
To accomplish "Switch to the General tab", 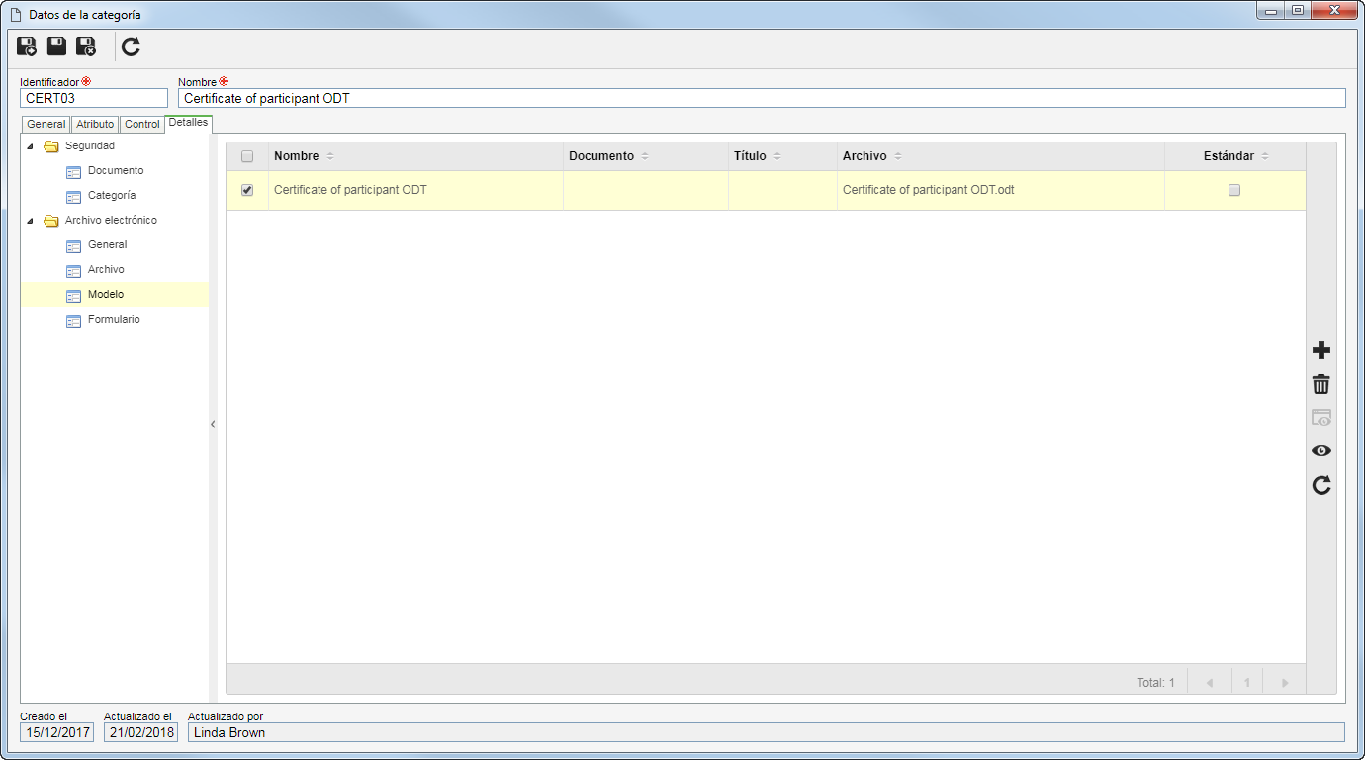I will [45, 125].
